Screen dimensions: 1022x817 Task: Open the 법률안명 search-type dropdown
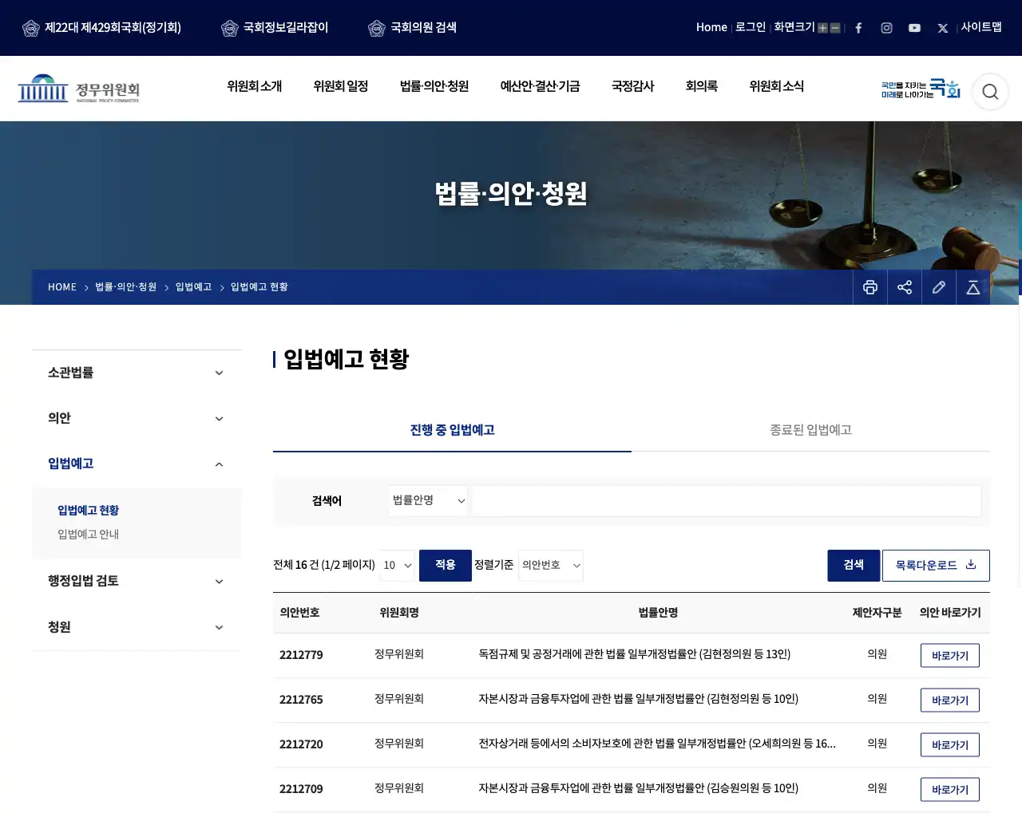point(429,500)
